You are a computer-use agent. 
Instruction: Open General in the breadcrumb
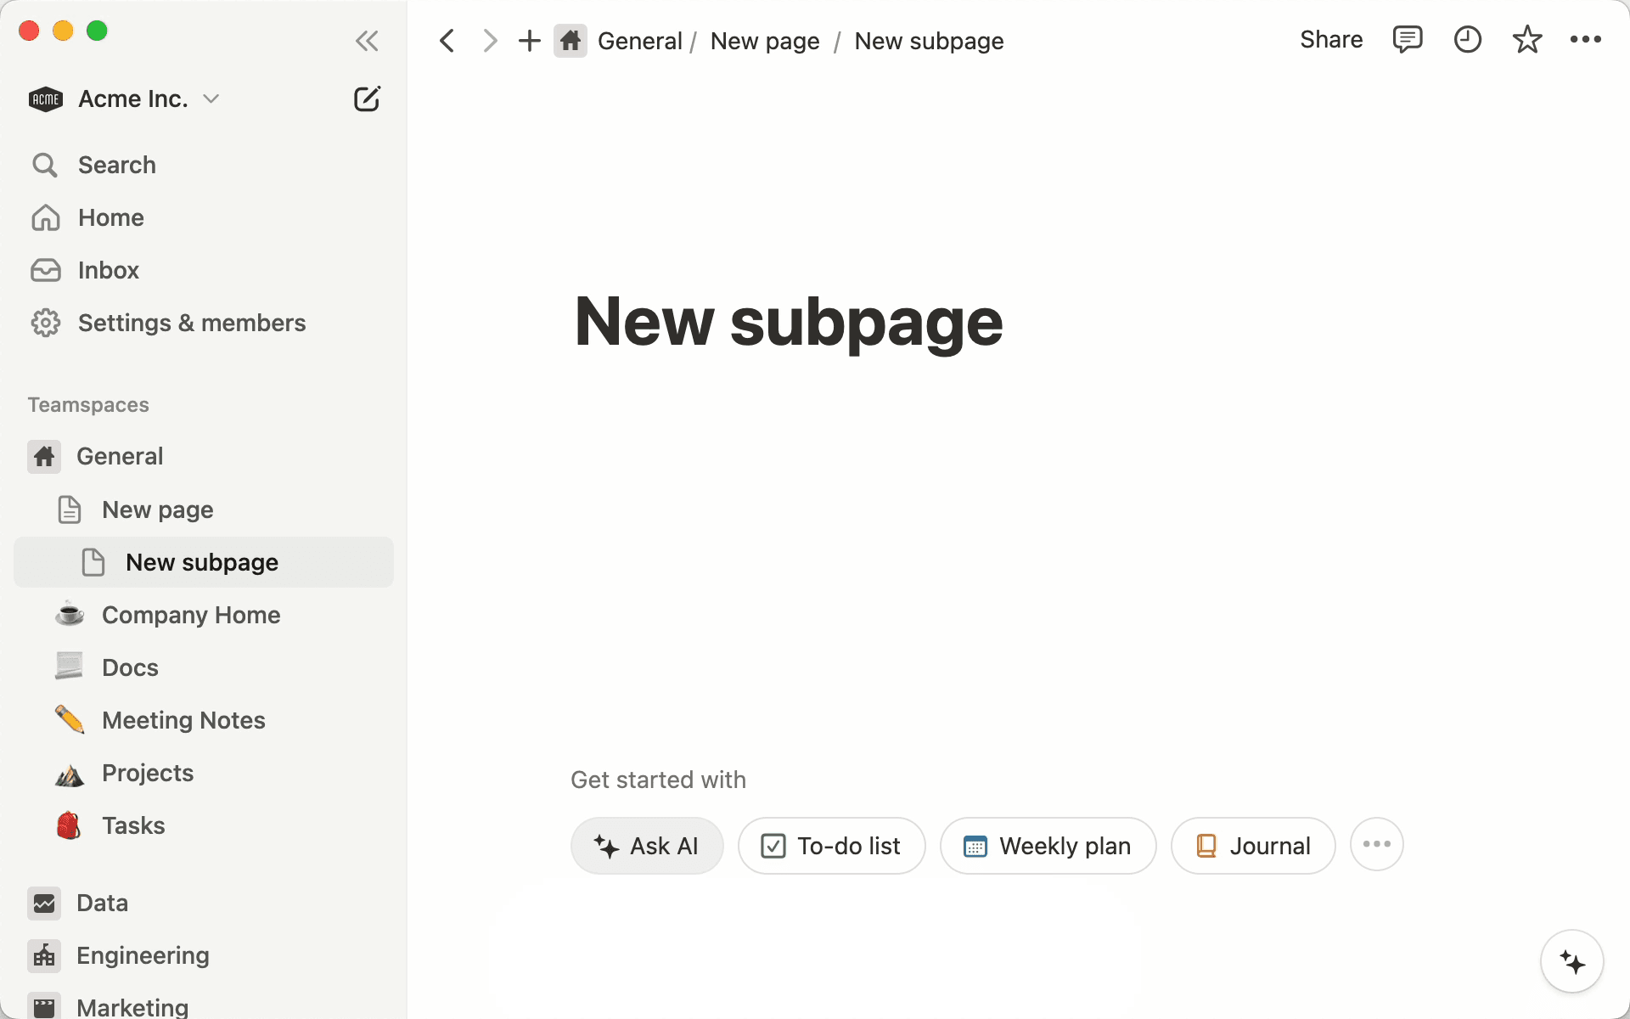click(x=640, y=41)
